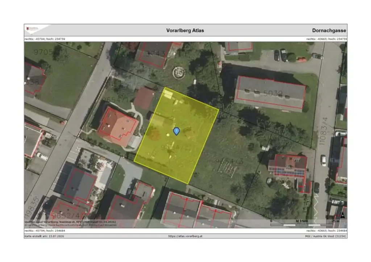The height and width of the screenshot is (262, 371).
Task: Click 'Karte erstellt am: 15.07.2026' text
Action: (44, 236)
